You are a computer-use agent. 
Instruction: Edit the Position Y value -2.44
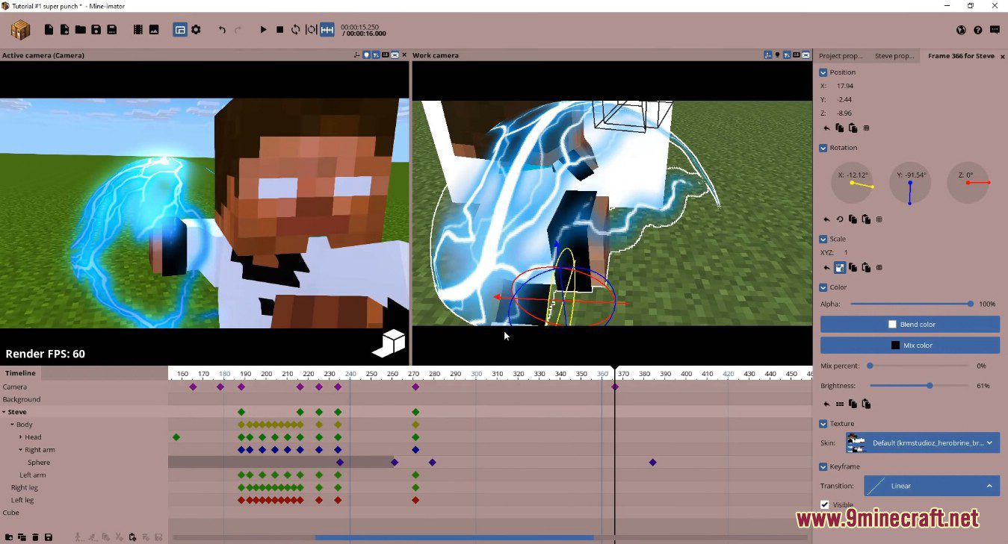pos(844,99)
